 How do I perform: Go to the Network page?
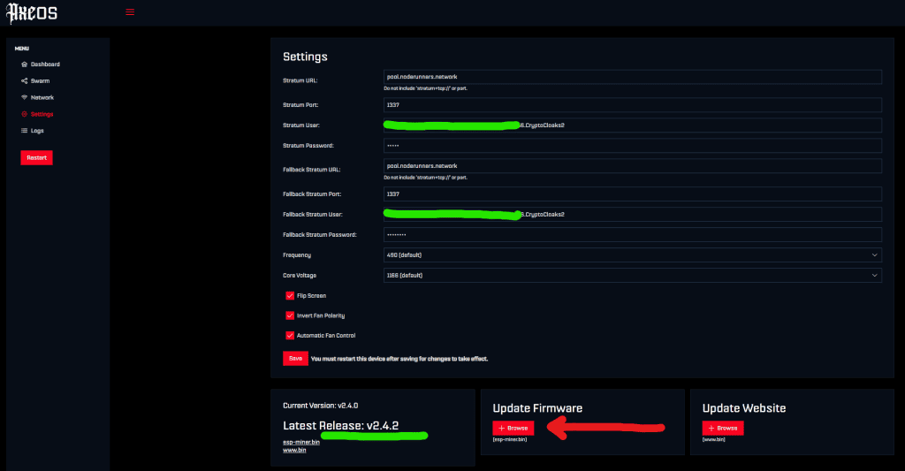42,97
